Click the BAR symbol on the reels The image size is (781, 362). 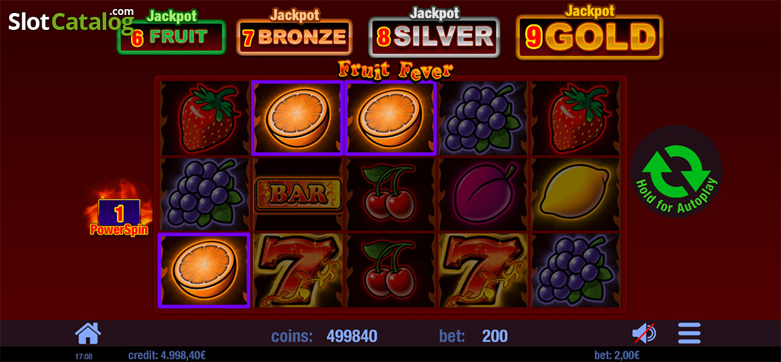pyautogui.click(x=297, y=194)
